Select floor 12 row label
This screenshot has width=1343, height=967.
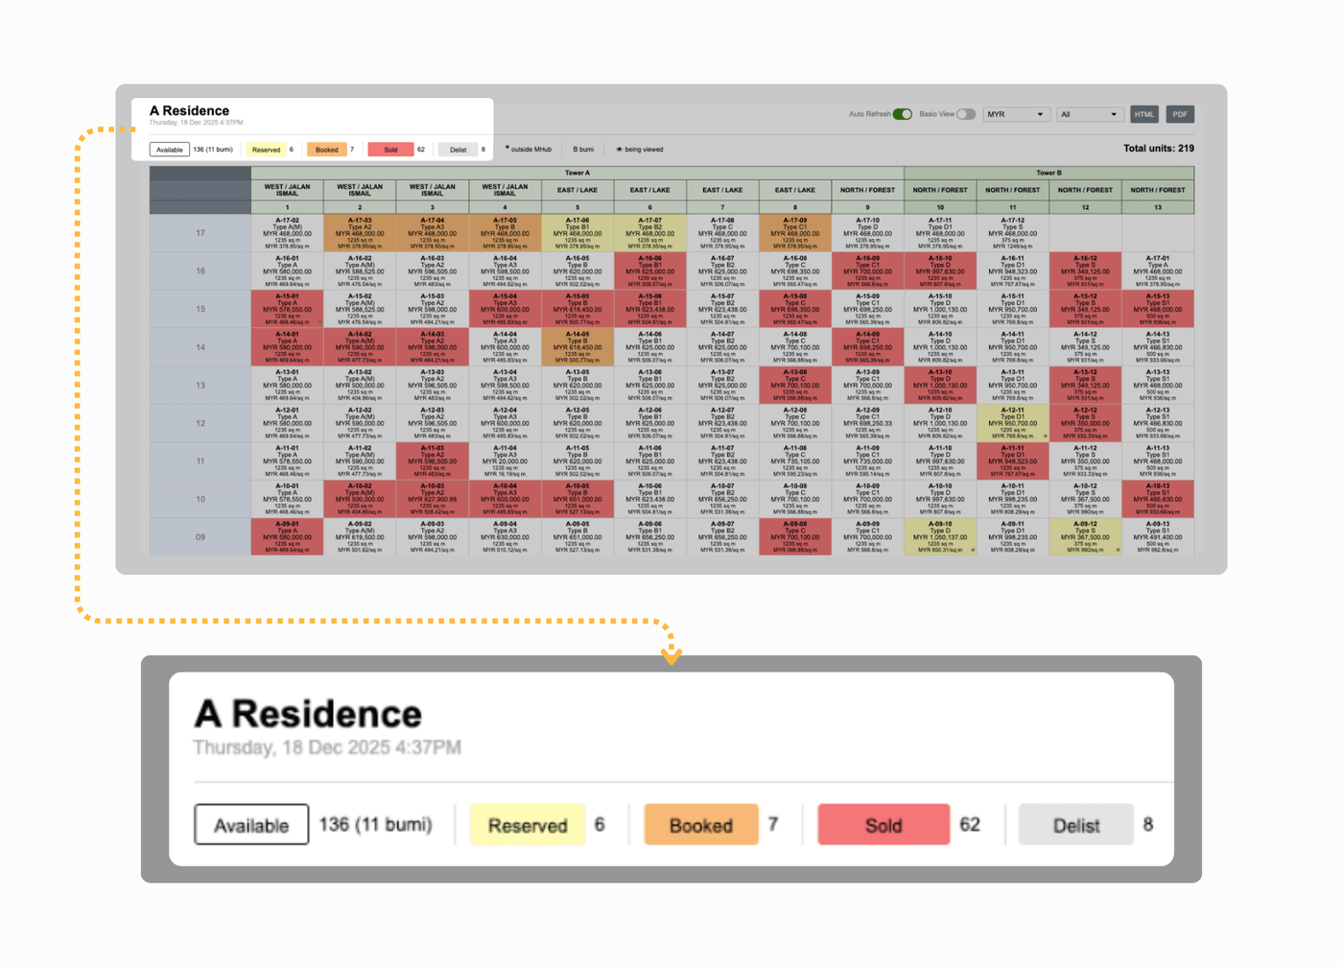click(x=200, y=423)
